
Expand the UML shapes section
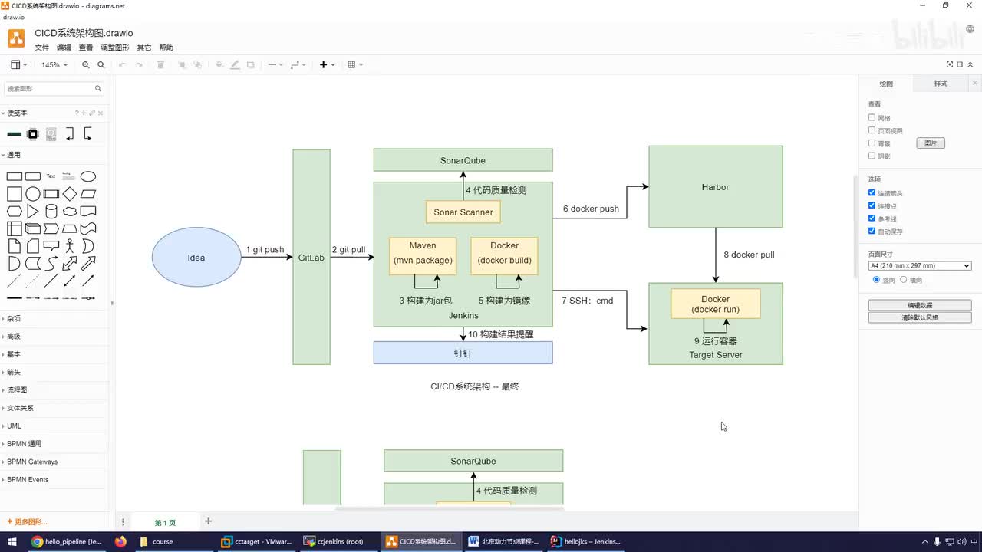(x=14, y=426)
